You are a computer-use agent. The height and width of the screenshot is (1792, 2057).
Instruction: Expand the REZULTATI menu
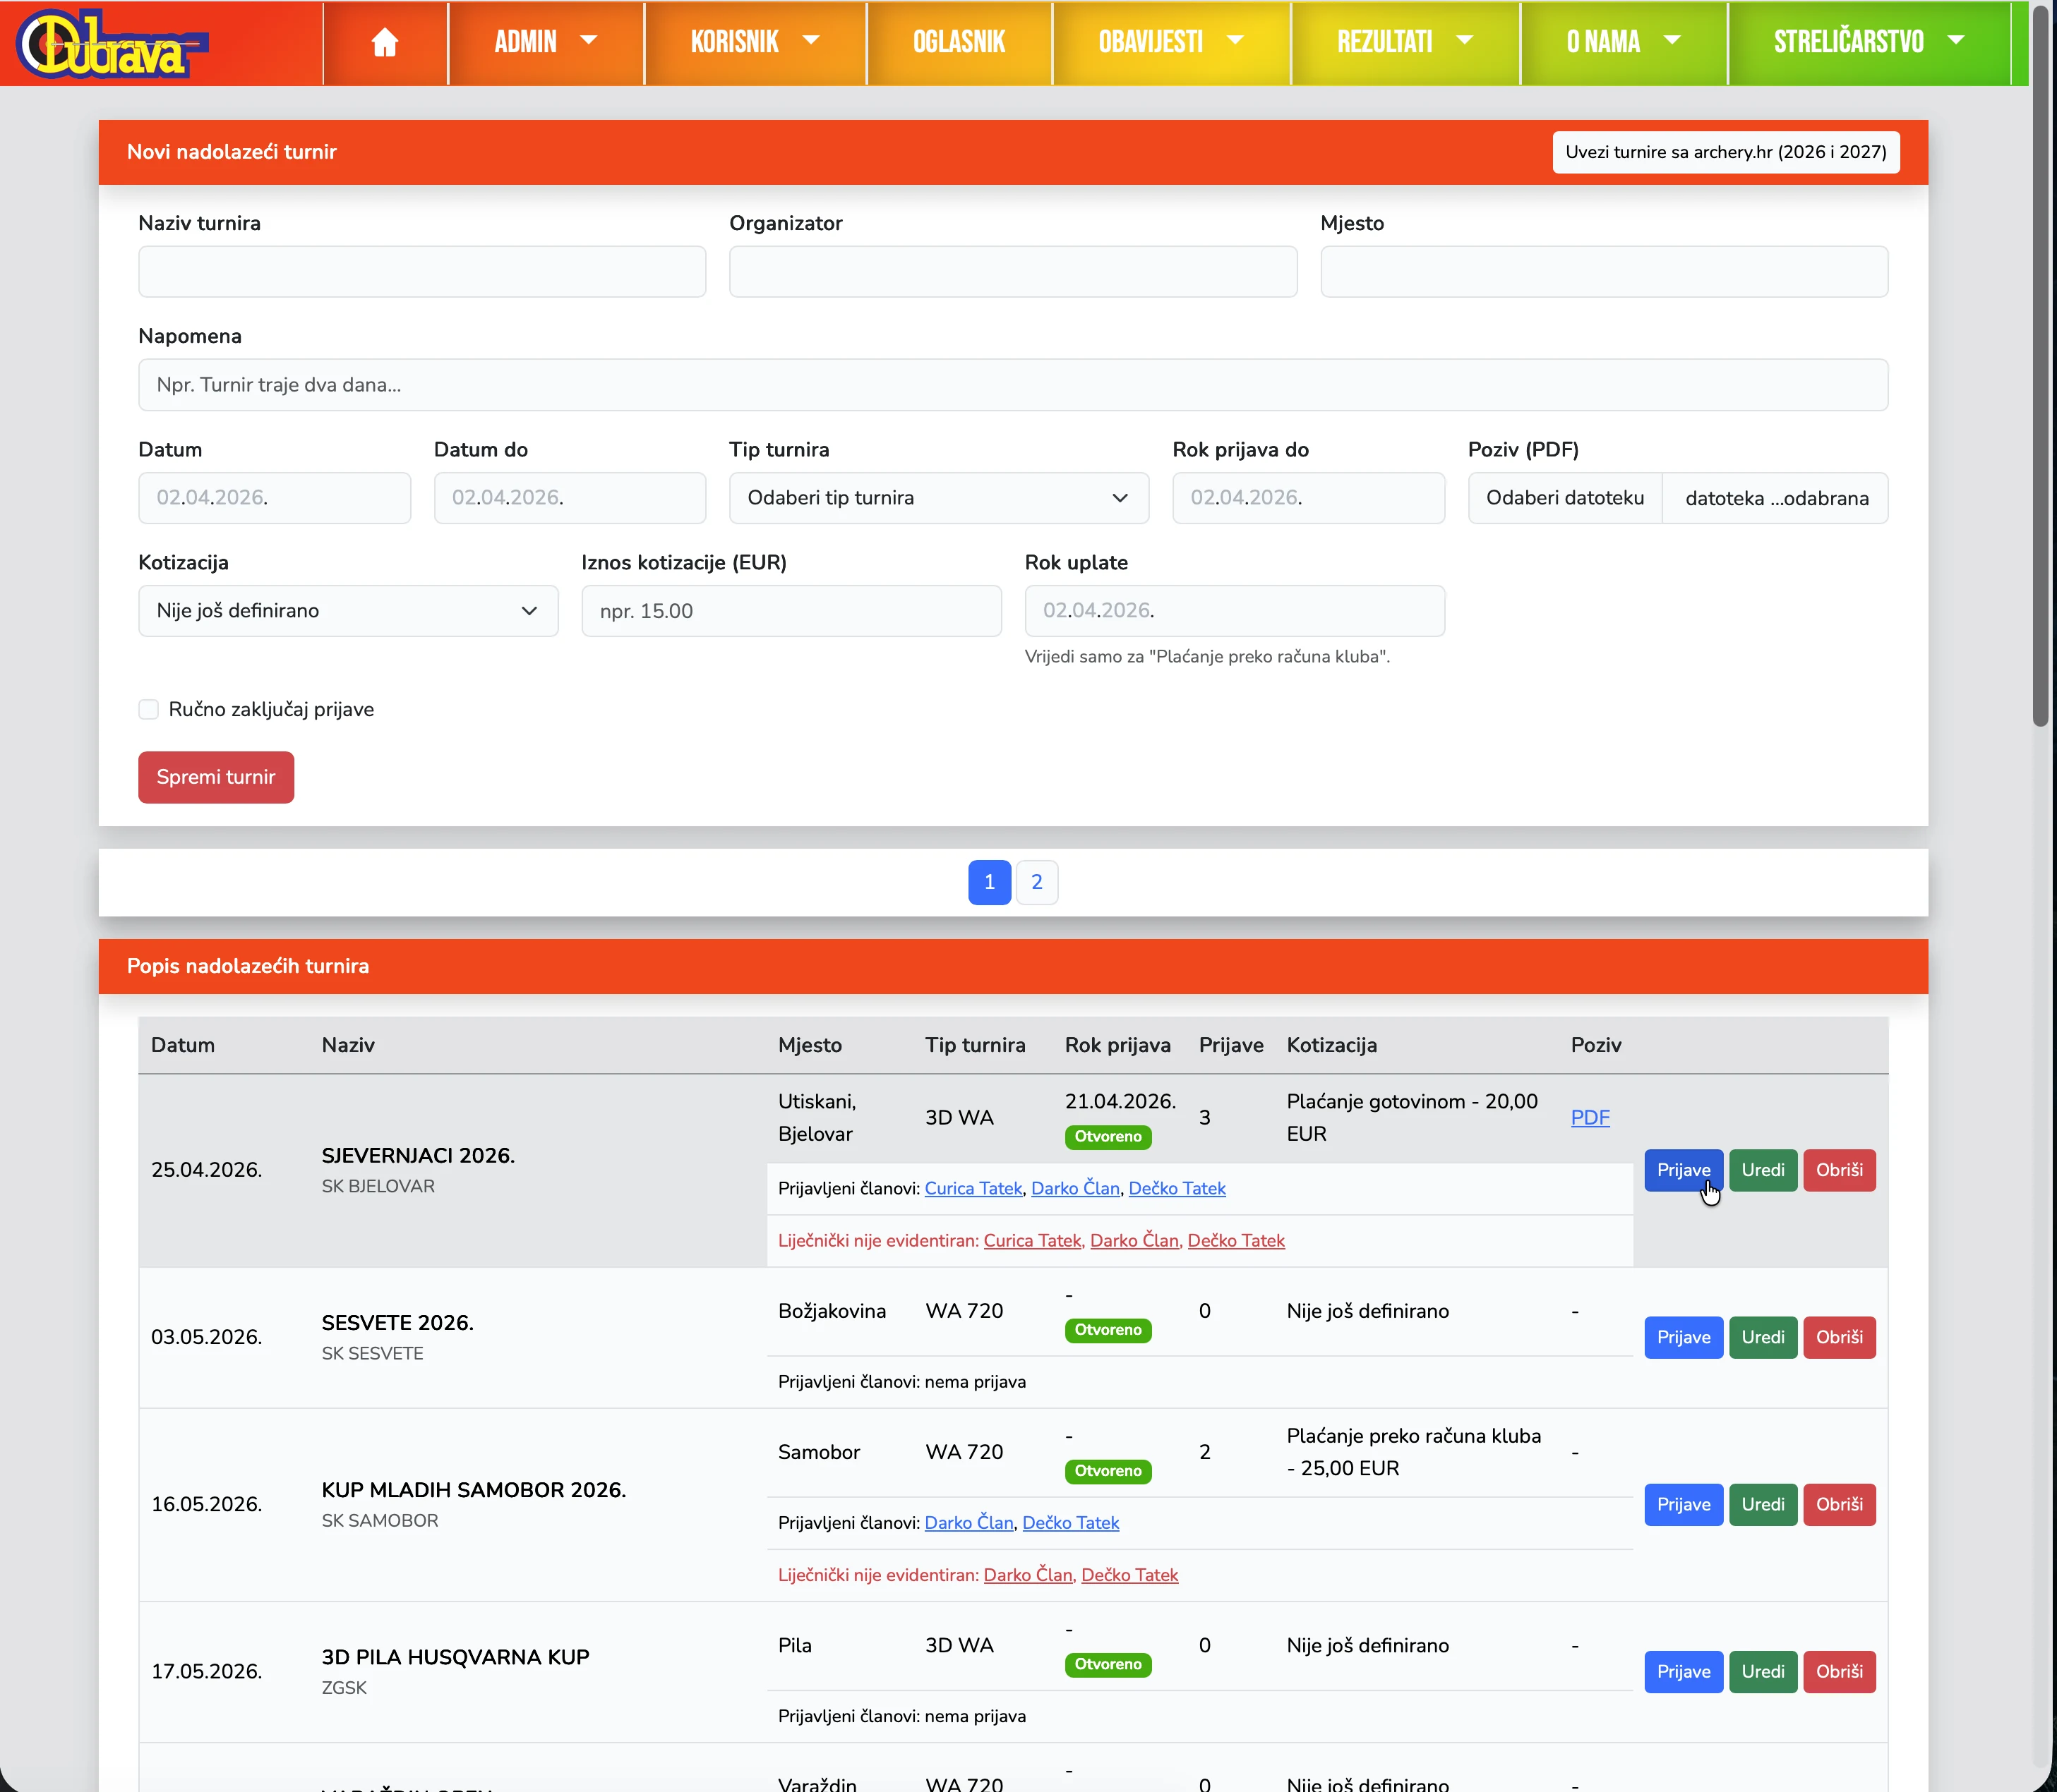[1403, 42]
